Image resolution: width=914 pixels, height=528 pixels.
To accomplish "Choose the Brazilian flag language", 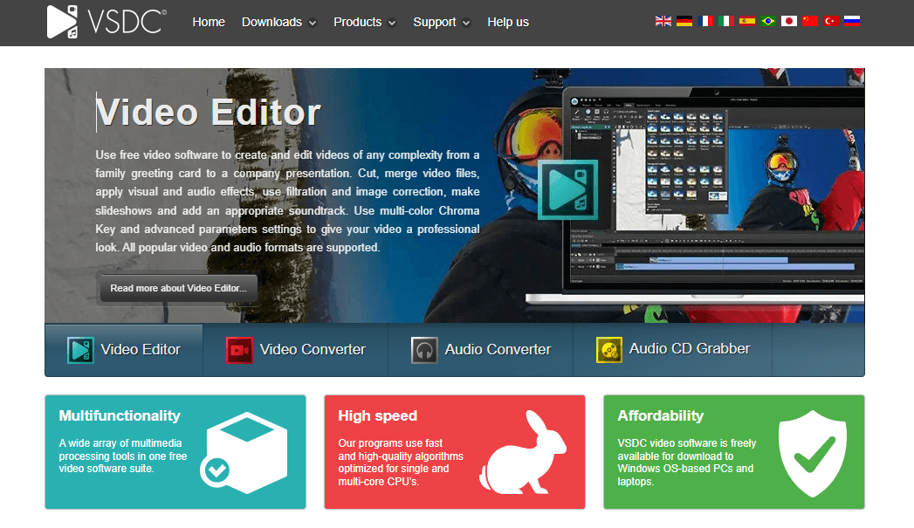I will [767, 21].
